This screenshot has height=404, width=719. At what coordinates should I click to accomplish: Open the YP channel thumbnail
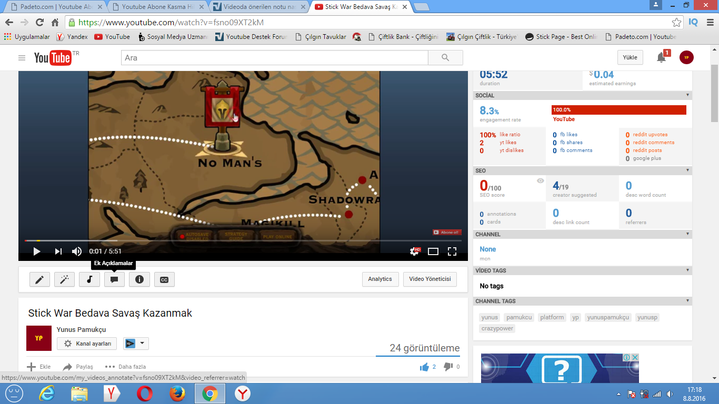39,338
